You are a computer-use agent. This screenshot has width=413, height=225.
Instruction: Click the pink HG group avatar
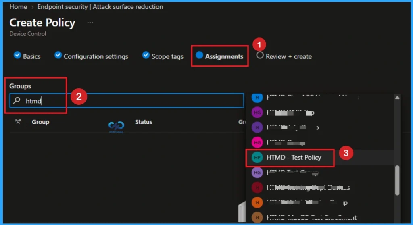pyautogui.click(x=257, y=142)
